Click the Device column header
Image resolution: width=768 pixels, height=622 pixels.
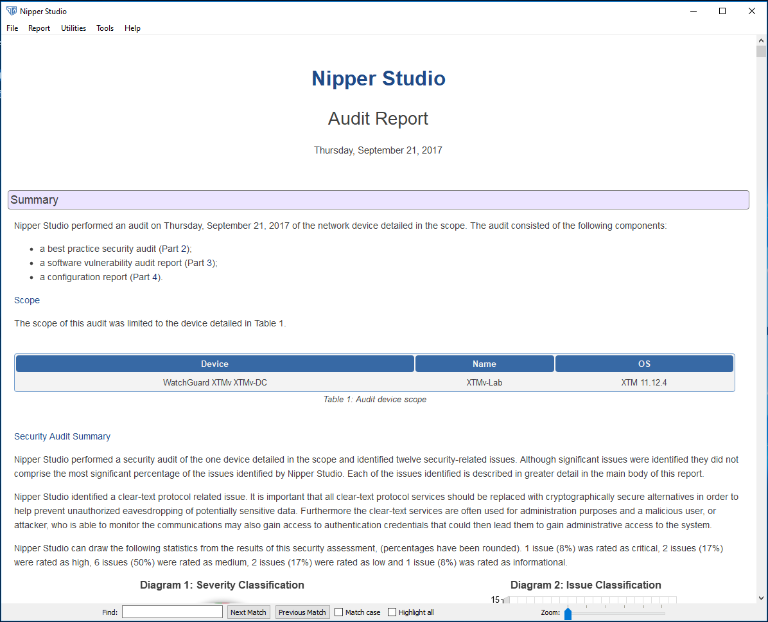(x=214, y=364)
